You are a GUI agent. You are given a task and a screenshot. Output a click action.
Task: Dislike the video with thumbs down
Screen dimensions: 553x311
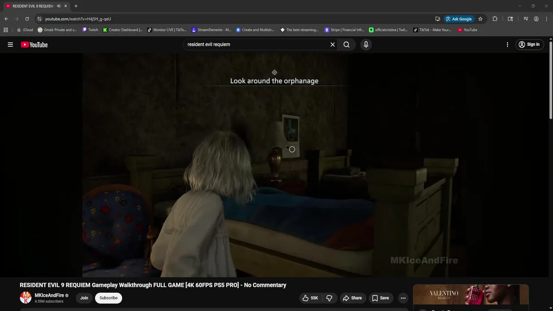pos(329,298)
